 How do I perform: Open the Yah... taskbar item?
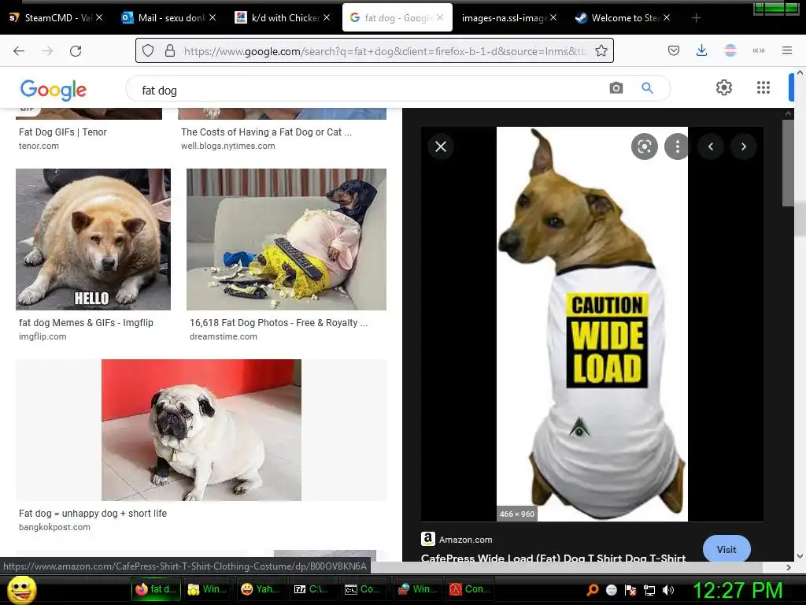260,589
